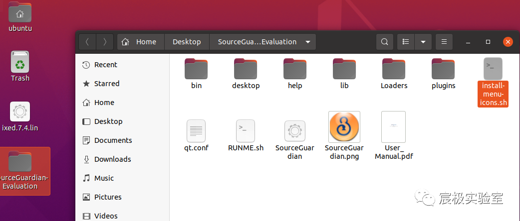Screen dimensions: 520x221
Task: Open Downloads in the sidebar
Action: coord(122,159)
